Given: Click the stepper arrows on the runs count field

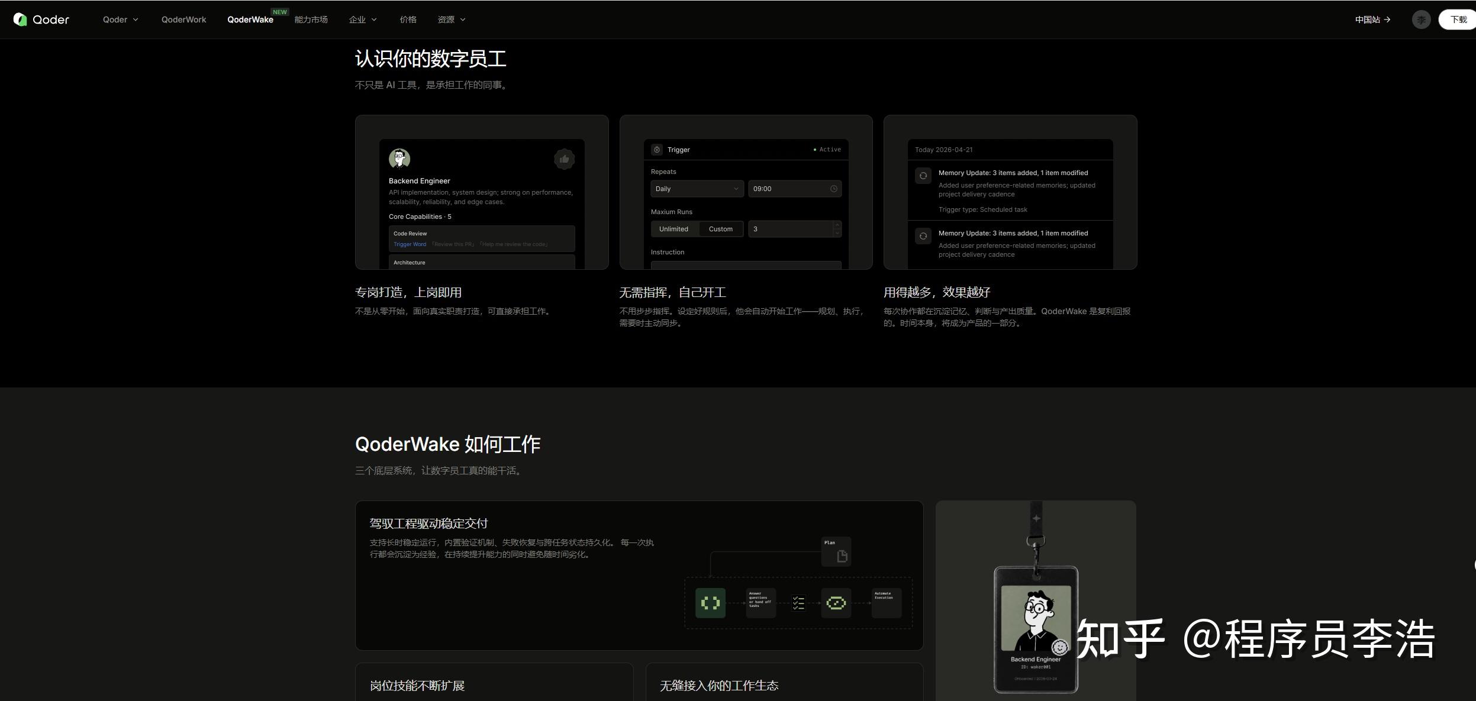Looking at the screenshot, I should (837, 229).
